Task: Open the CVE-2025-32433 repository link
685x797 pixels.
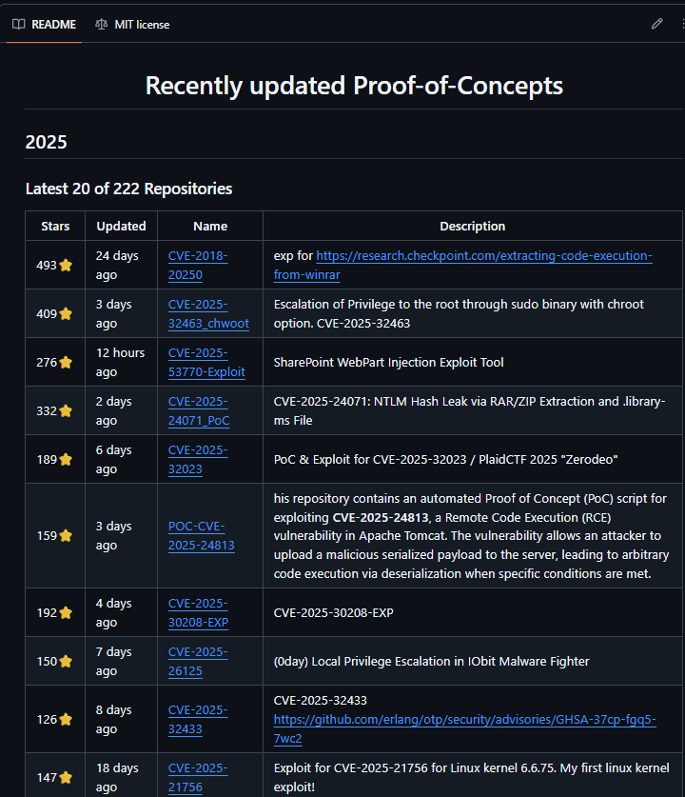Action: tap(198, 719)
